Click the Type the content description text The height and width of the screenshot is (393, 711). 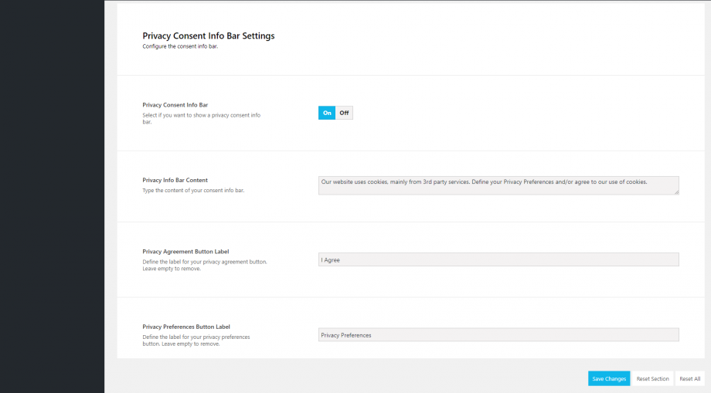(x=193, y=190)
